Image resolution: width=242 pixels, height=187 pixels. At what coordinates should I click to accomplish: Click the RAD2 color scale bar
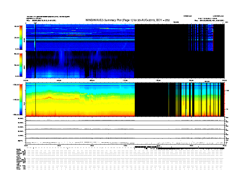point(21,38)
